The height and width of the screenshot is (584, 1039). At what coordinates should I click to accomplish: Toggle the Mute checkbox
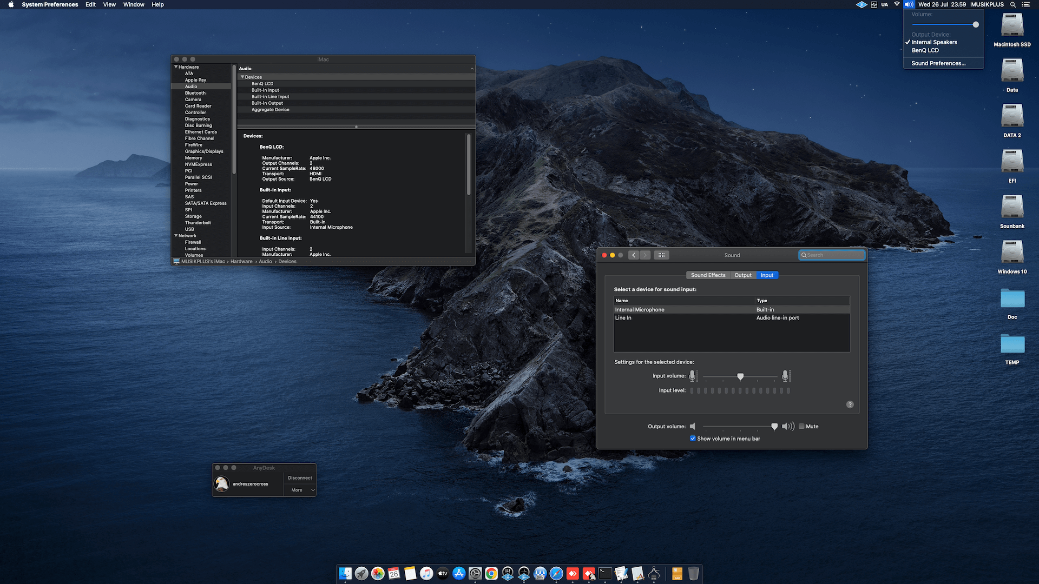[801, 426]
